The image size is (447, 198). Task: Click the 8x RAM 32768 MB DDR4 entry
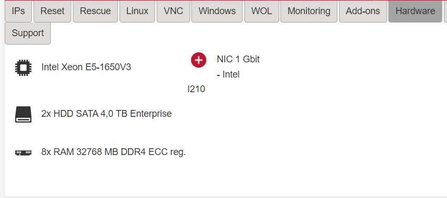point(114,152)
